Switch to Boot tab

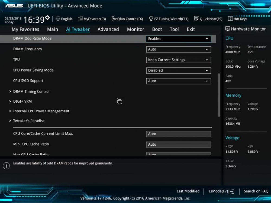[x=157, y=29]
